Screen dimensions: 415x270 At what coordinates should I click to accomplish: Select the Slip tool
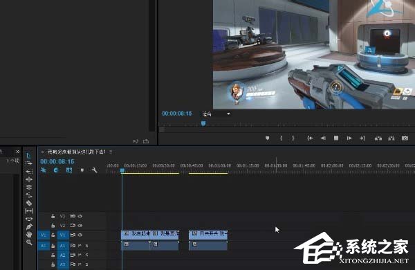[29, 211]
